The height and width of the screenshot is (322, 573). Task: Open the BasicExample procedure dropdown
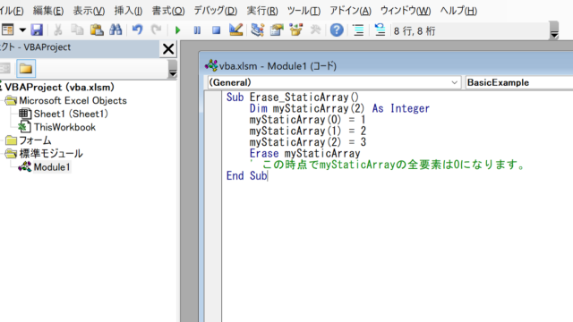tap(519, 82)
